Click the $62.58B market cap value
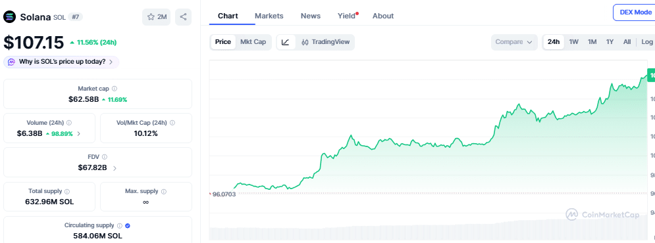 84,100
